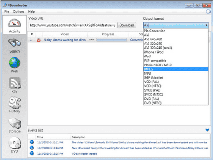Open the Activity panel icon
The height and width of the screenshot is (160, 213).
[15, 24]
